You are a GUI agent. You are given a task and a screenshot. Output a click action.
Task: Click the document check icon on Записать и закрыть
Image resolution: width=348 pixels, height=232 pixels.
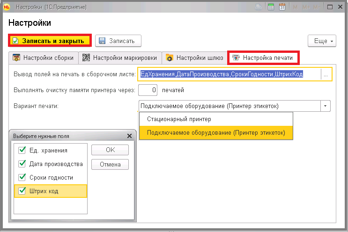pos(15,41)
